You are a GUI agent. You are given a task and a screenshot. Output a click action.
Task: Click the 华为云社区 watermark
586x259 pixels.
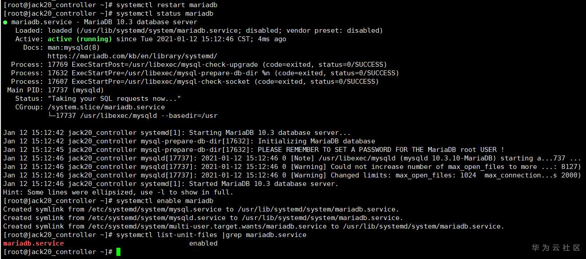556,247
